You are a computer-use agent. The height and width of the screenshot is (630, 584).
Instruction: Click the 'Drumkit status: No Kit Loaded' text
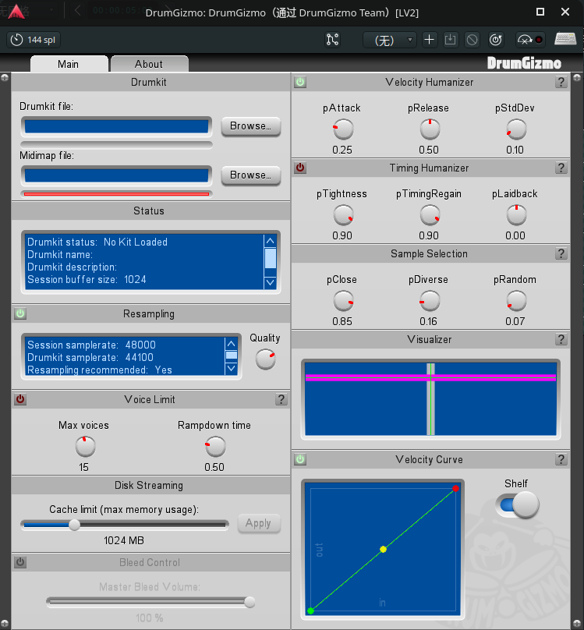tap(97, 242)
